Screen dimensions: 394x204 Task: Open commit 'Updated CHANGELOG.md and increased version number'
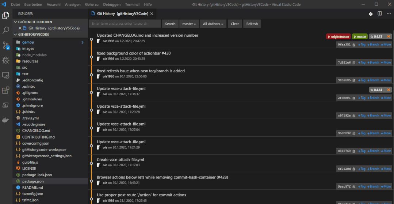pos(148,35)
